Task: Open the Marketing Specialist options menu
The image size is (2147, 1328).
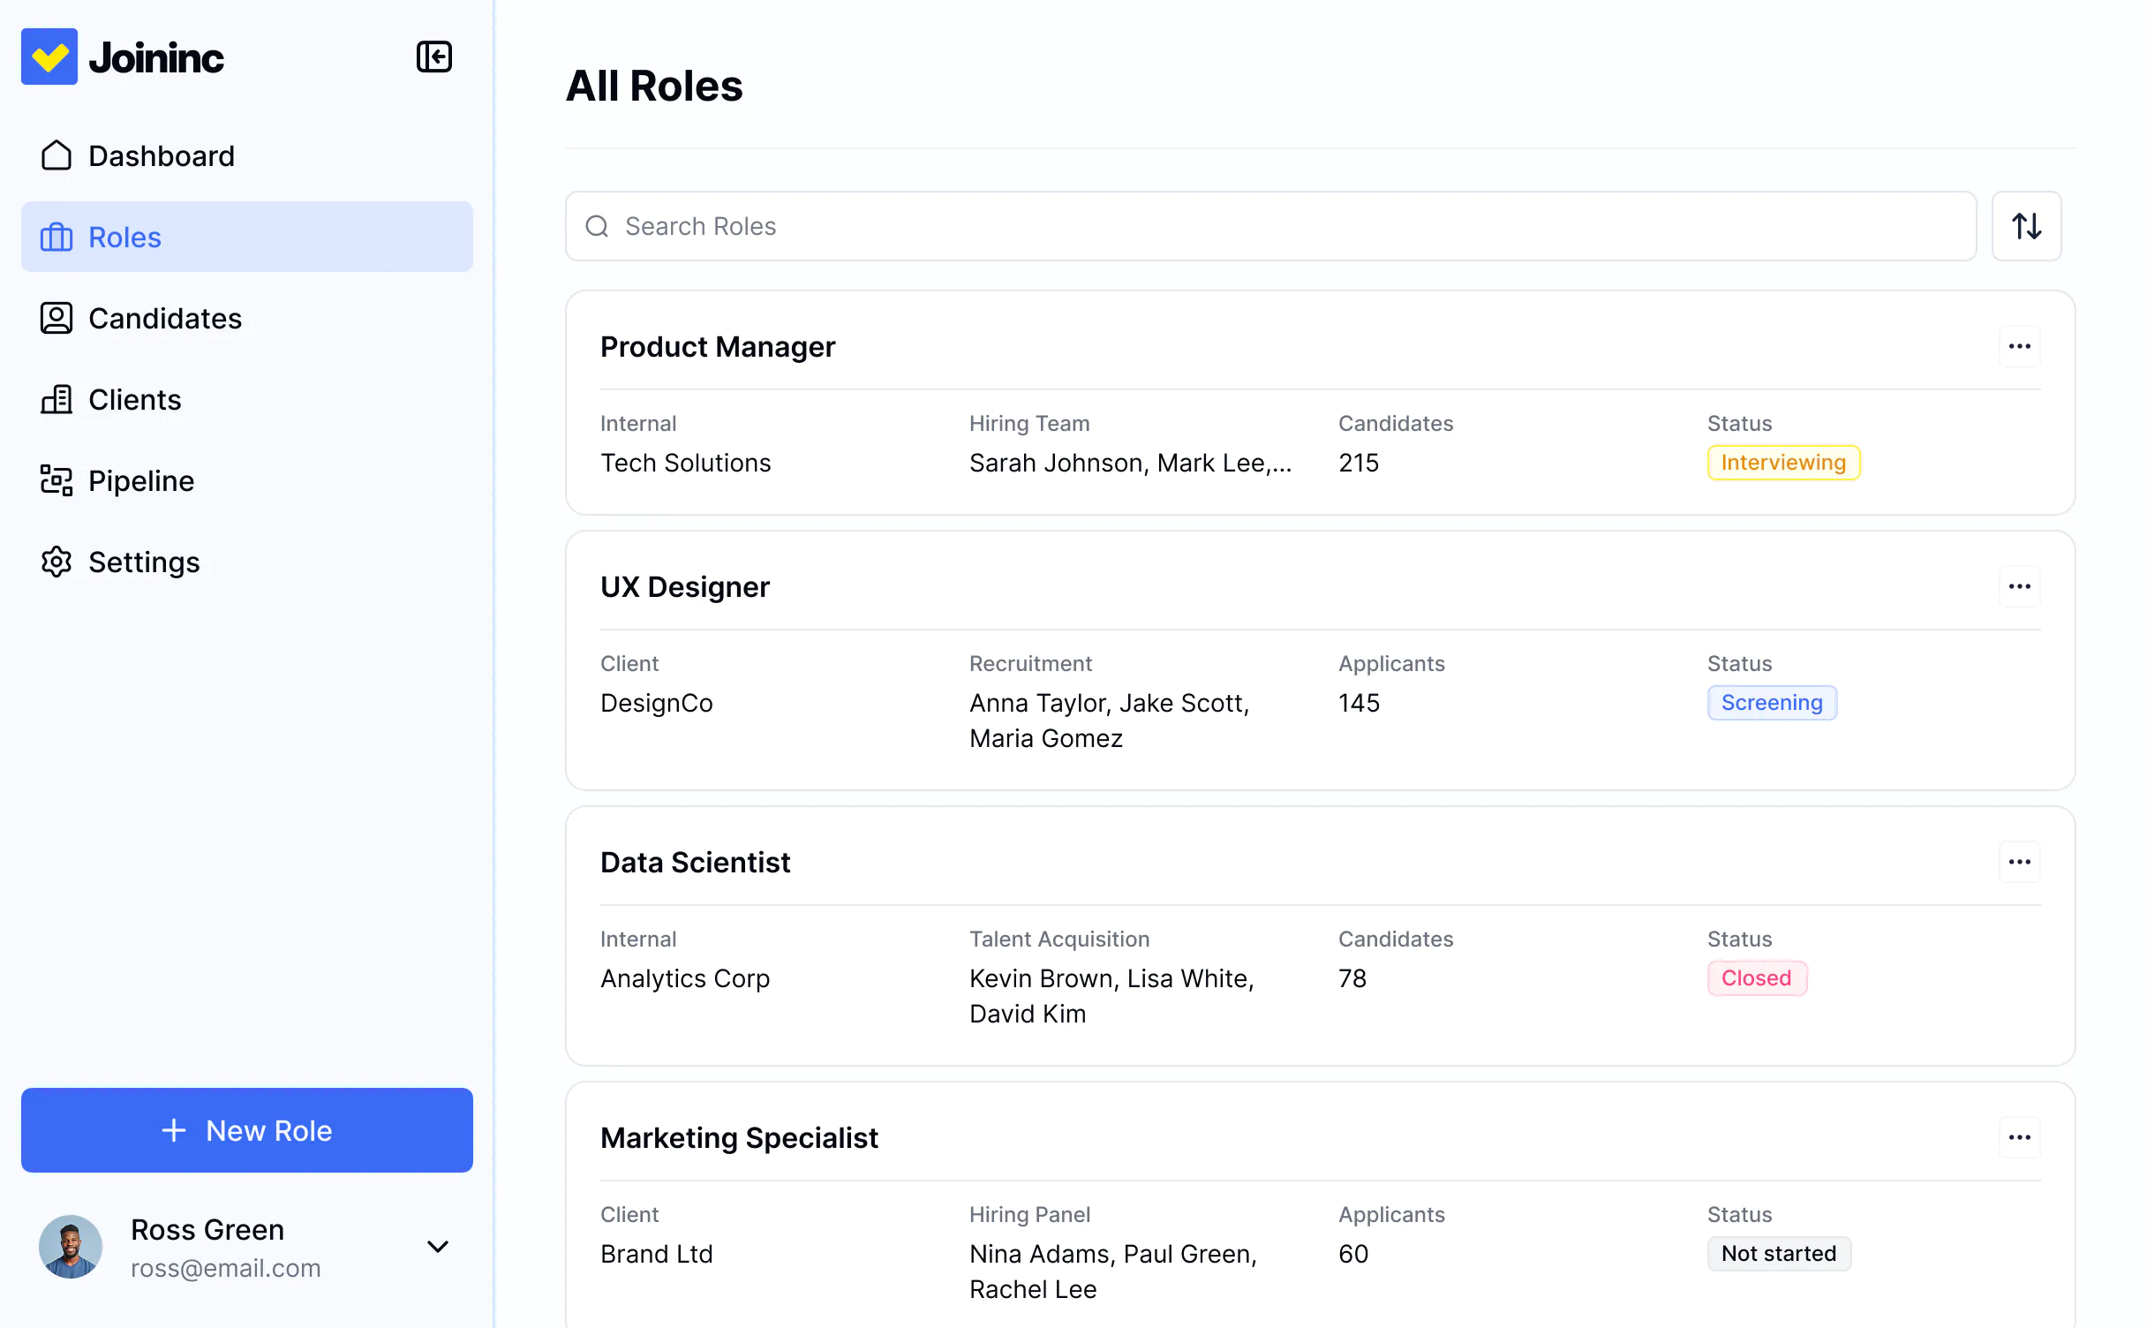Action: coord(2019,1137)
